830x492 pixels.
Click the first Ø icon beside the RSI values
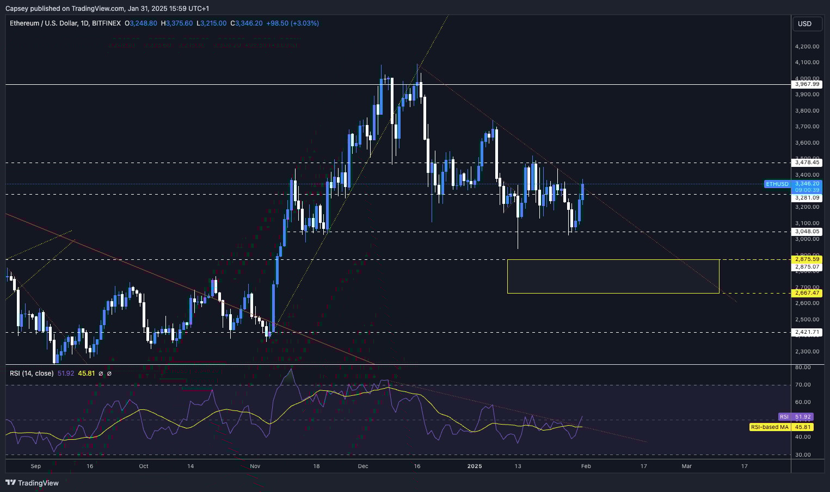(x=100, y=373)
